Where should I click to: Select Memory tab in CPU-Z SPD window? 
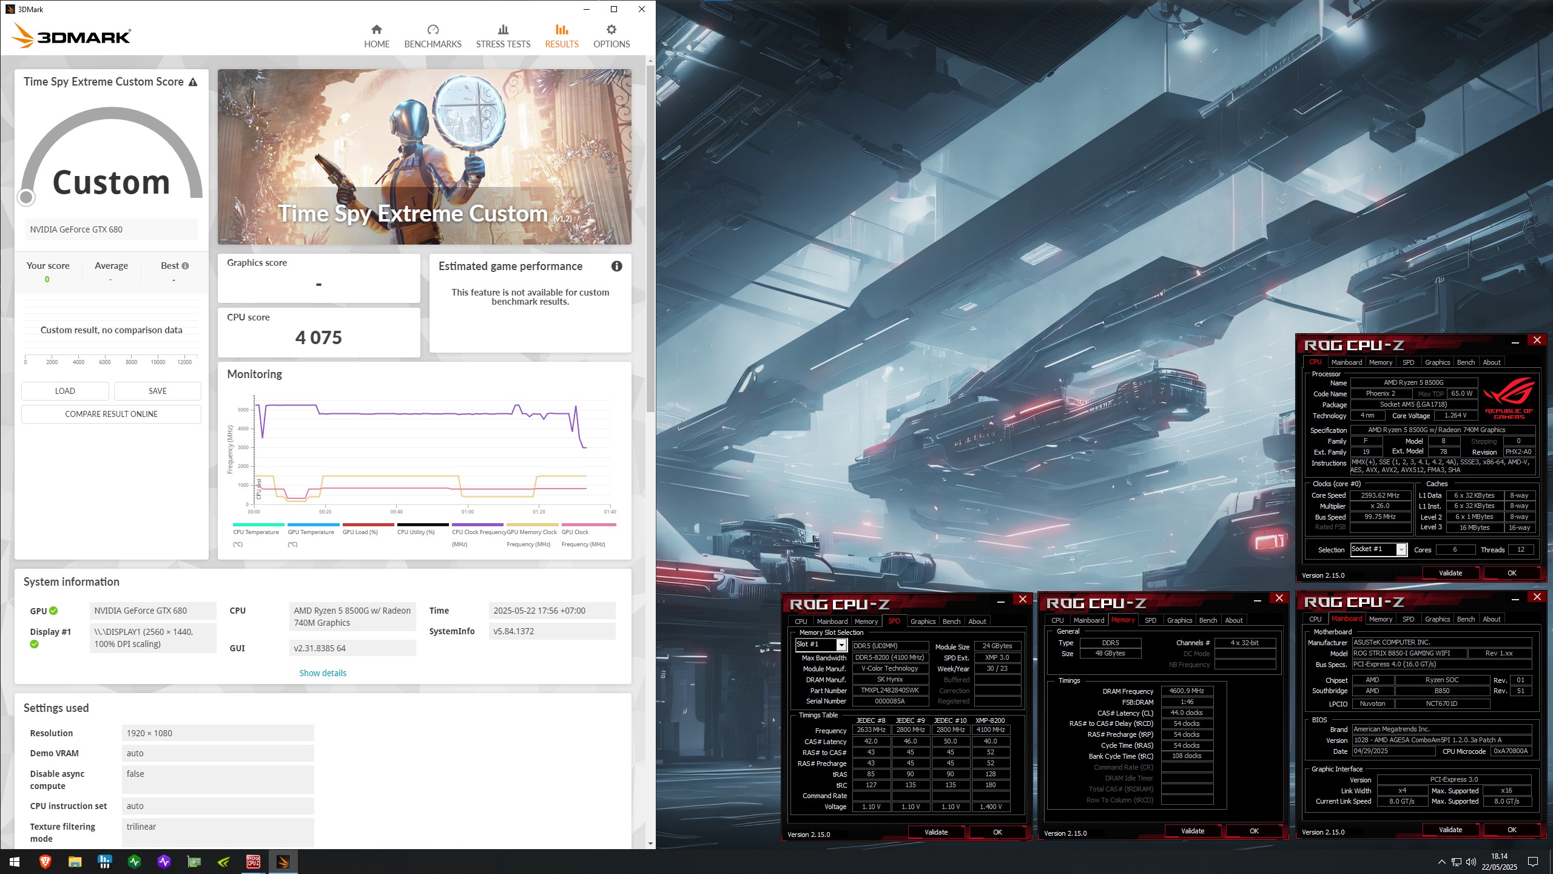[866, 621]
